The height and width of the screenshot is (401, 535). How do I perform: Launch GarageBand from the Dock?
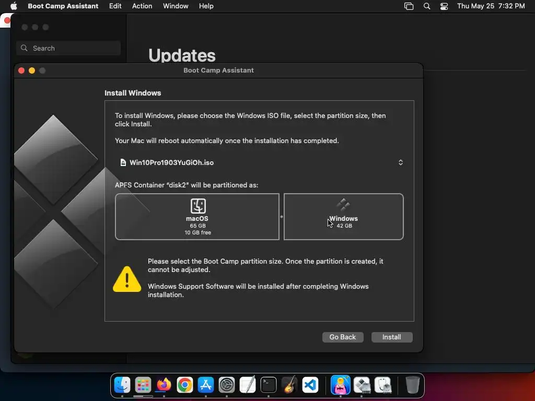click(x=289, y=385)
